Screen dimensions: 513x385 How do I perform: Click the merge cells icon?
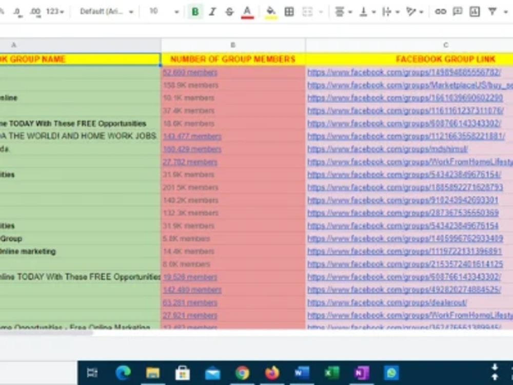307,12
